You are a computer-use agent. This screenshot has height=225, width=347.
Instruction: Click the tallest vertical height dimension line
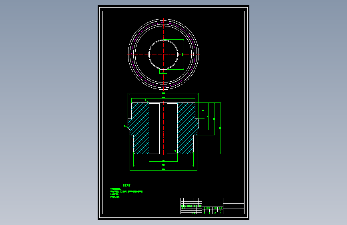click(221, 128)
